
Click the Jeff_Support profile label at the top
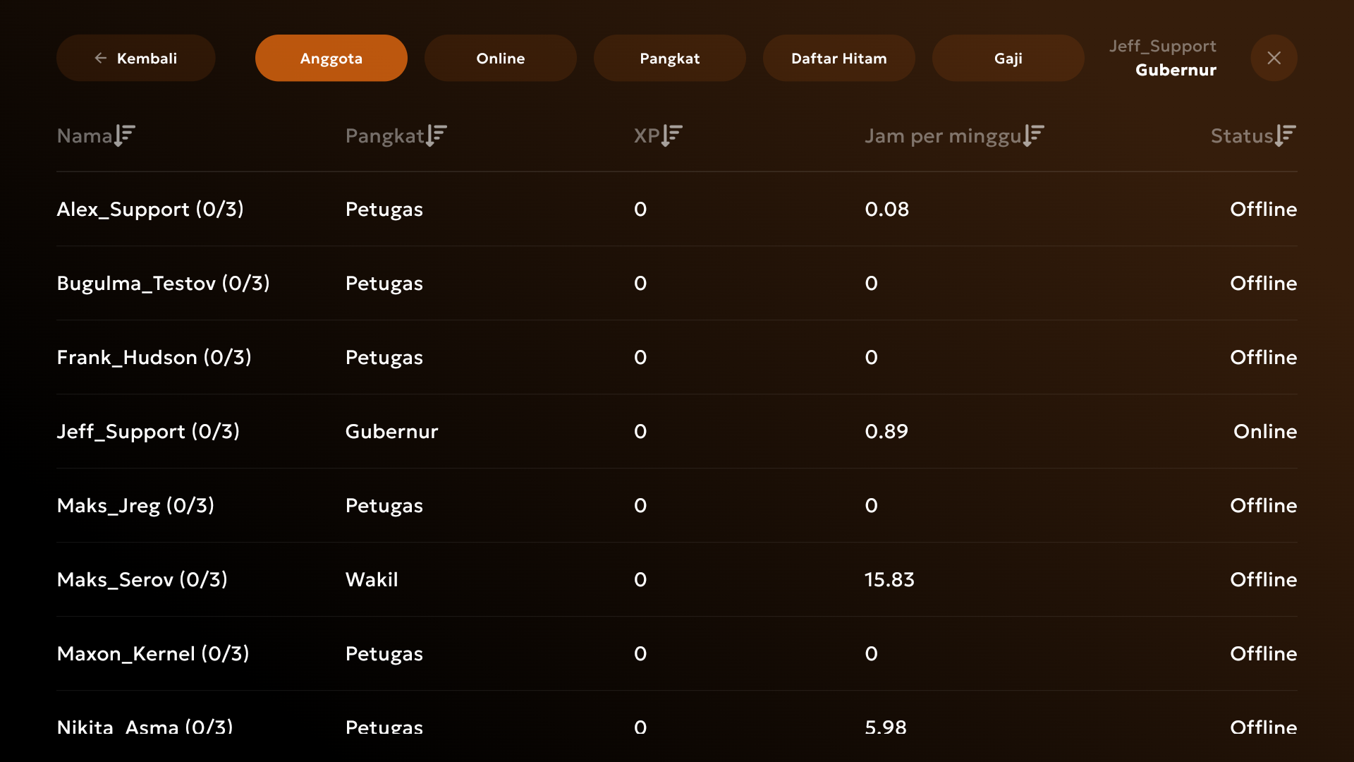click(x=1162, y=47)
